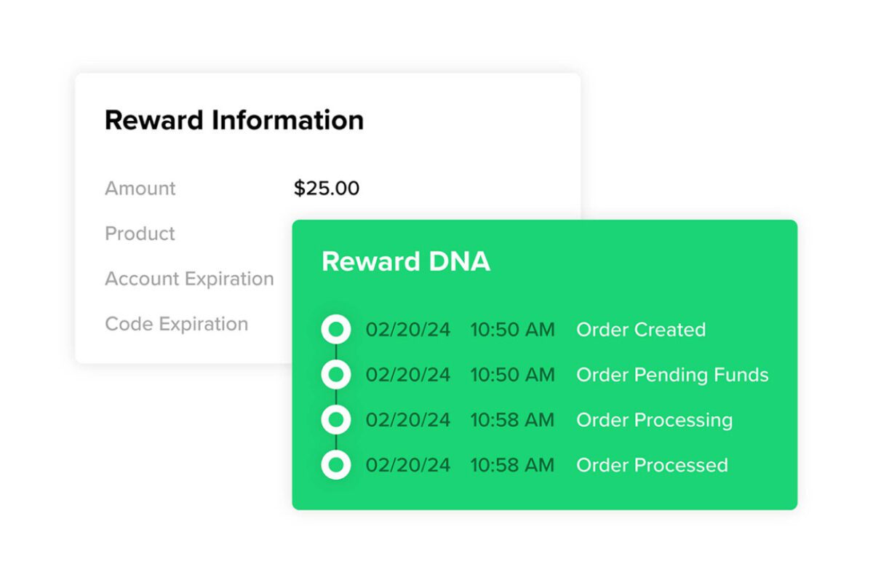The image size is (873, 583).
Task: Click the 02/20/24 date beside Order Pending Funds
Action: pyautogui.click(x=408, y=375)
